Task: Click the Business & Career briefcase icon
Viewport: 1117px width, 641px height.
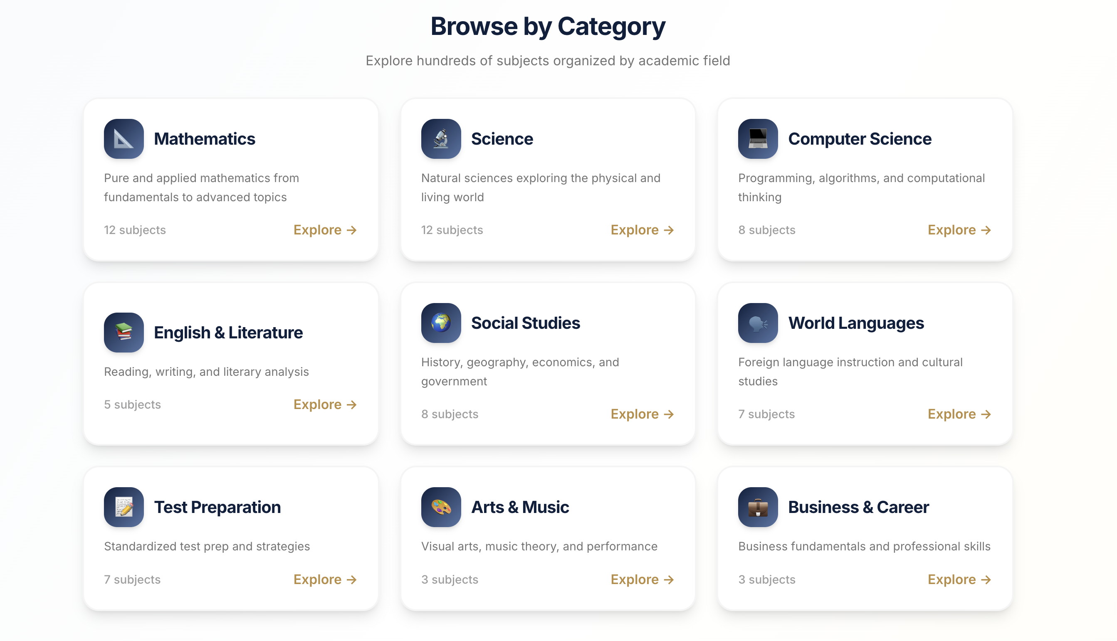Action: click(758, 507)
